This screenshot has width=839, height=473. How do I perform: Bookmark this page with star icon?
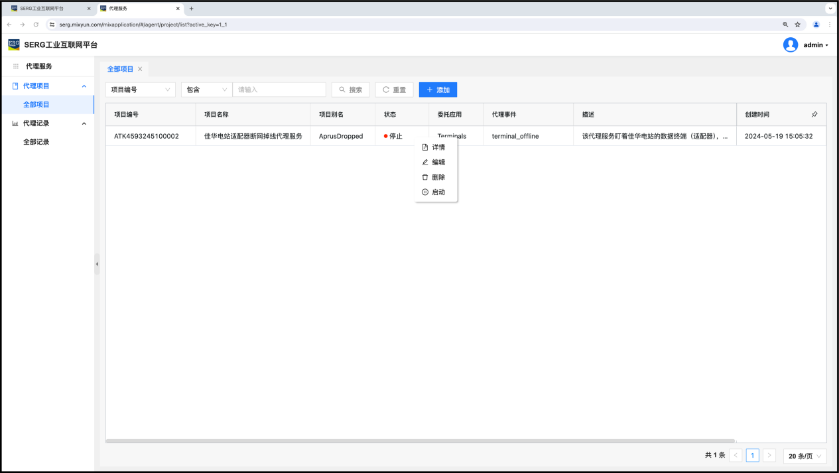pos(798,25)
